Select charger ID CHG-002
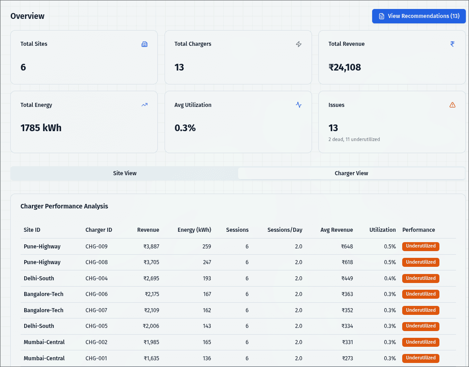 (96, 342)
